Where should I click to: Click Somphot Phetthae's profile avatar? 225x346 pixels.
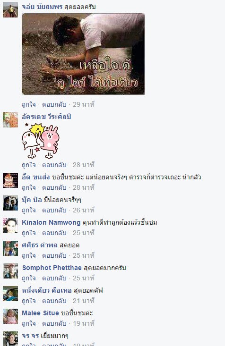click(x=10, y=271)
